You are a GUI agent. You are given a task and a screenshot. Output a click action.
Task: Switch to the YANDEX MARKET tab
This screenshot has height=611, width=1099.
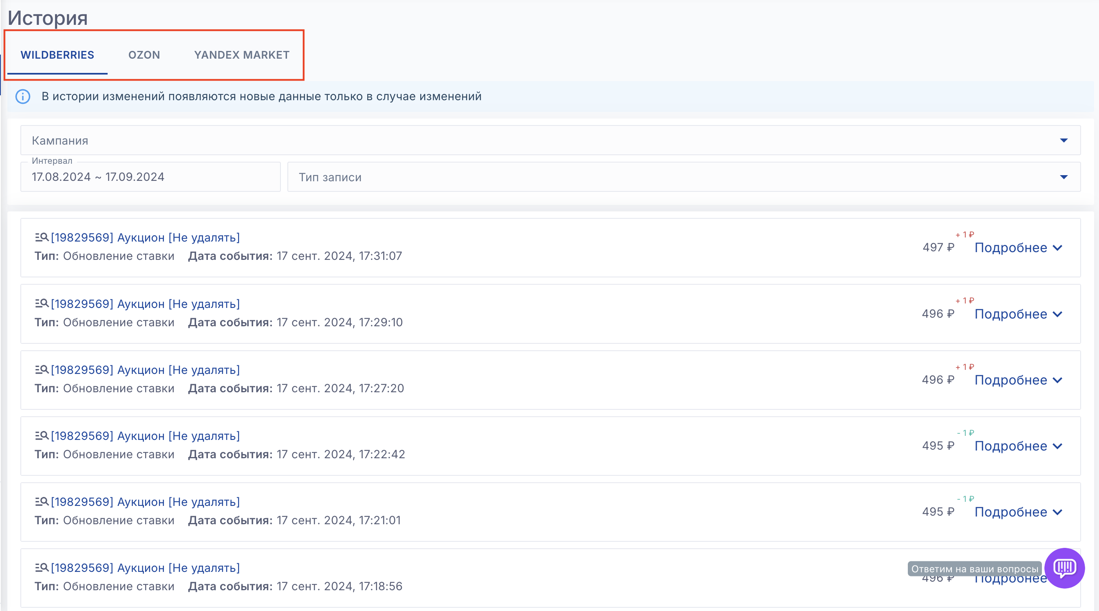click(x=241, y=55)
